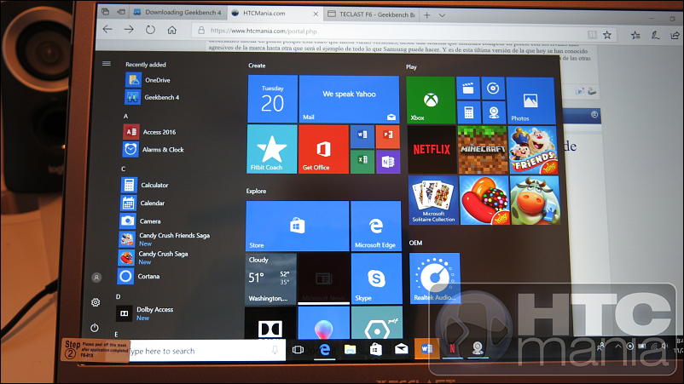Open Microsoft Solitaire Collection tile
This screenshot has height=384, width=684.
tap(433, 200)
